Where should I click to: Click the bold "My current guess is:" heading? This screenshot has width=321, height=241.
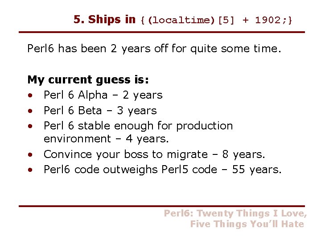pos(88,80)
